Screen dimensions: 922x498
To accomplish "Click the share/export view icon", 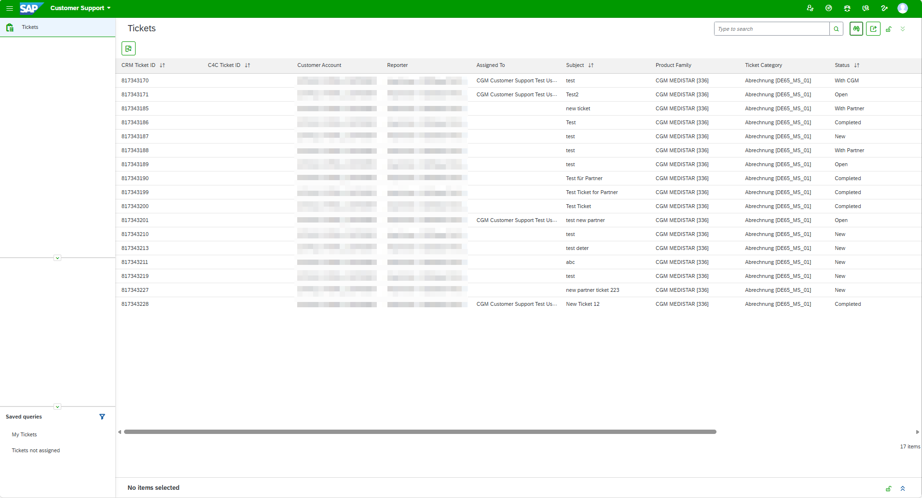I will point(873,28).
